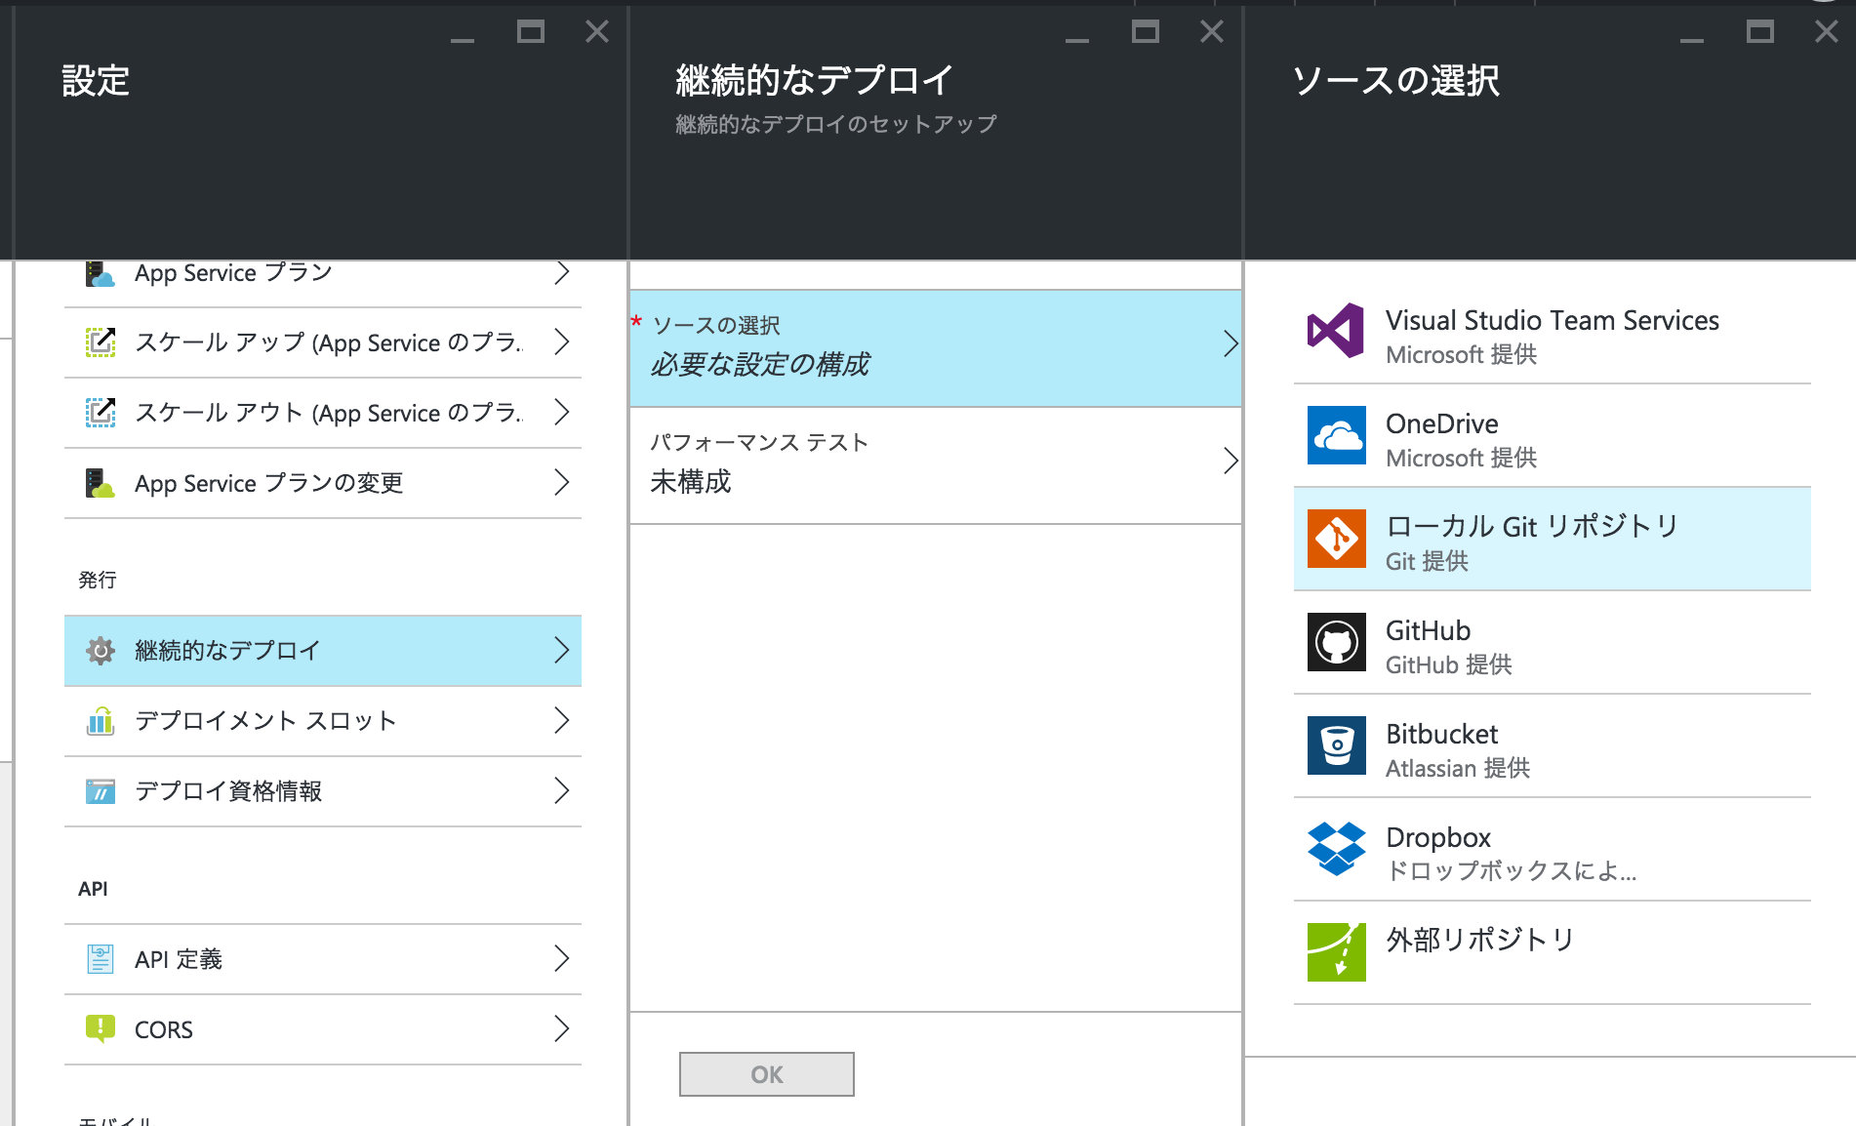The height and width of the screenshot is (1126, 1856).
Task: Open CORS settings entry
Action: coord(323,1029)
